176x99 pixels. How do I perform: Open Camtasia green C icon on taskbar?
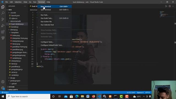pos(121,97)
